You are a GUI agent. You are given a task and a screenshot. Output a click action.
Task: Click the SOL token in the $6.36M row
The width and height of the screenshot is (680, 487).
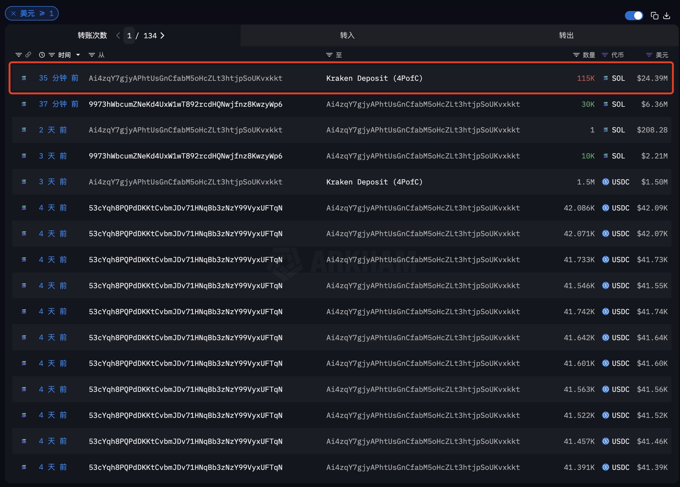pyautogui.click(x=614, y=104)
